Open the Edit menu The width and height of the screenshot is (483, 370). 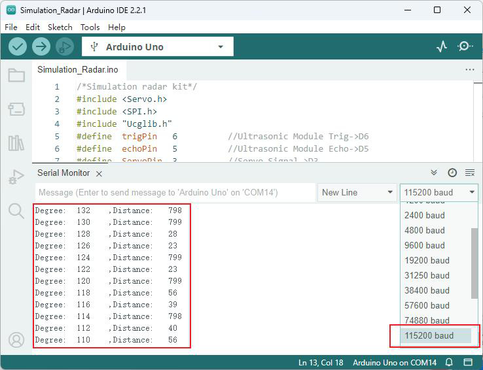click(33, 27)
